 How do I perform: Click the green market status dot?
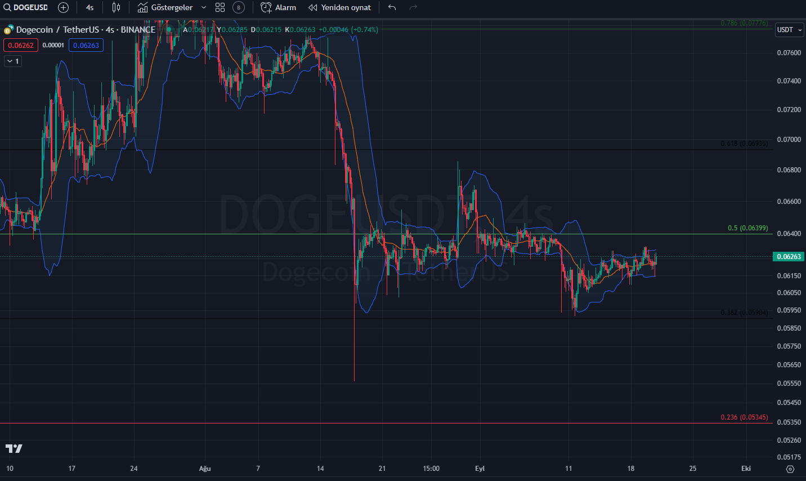(168, 29)
